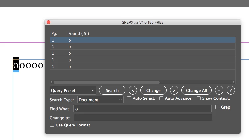
Task: Click the Find What input field
Action: tap(143, 109)
